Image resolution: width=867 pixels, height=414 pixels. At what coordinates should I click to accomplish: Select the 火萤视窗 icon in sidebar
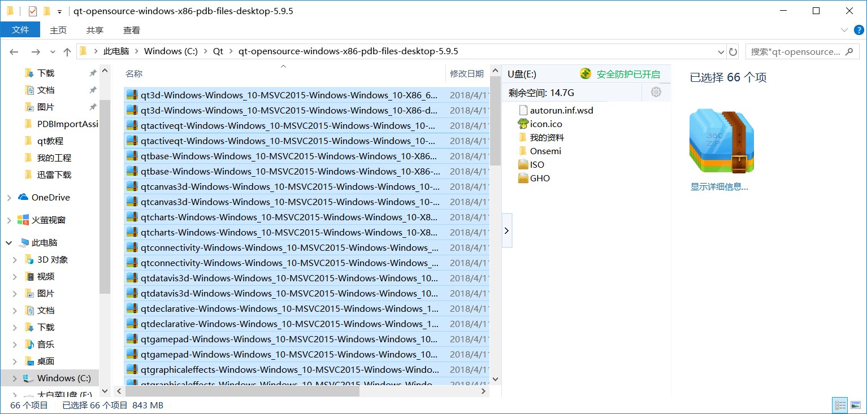pos(23,220)
